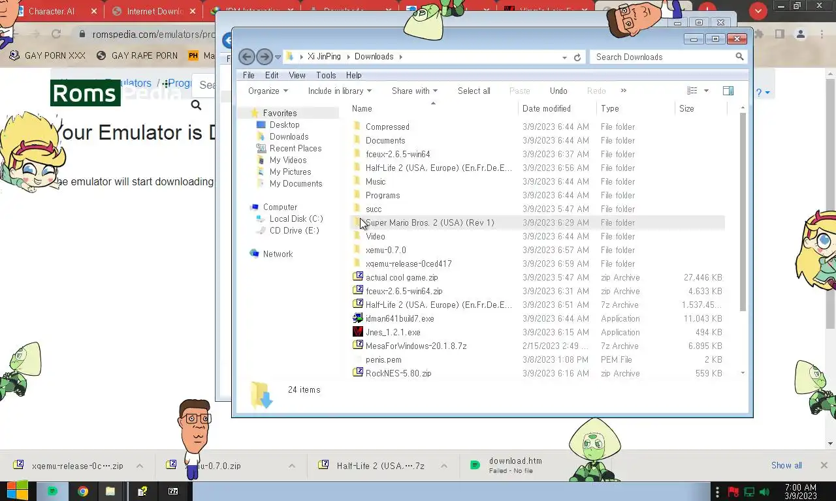This screenshot has height=501, width=836.
Task: Open view options dropdown arrow
Action: [x=706, y=91]
